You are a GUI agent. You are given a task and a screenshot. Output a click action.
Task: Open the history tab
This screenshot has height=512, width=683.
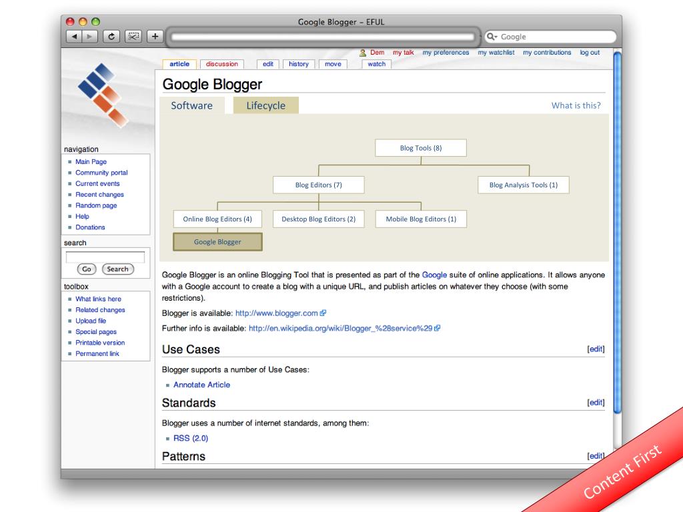(298, 64)
